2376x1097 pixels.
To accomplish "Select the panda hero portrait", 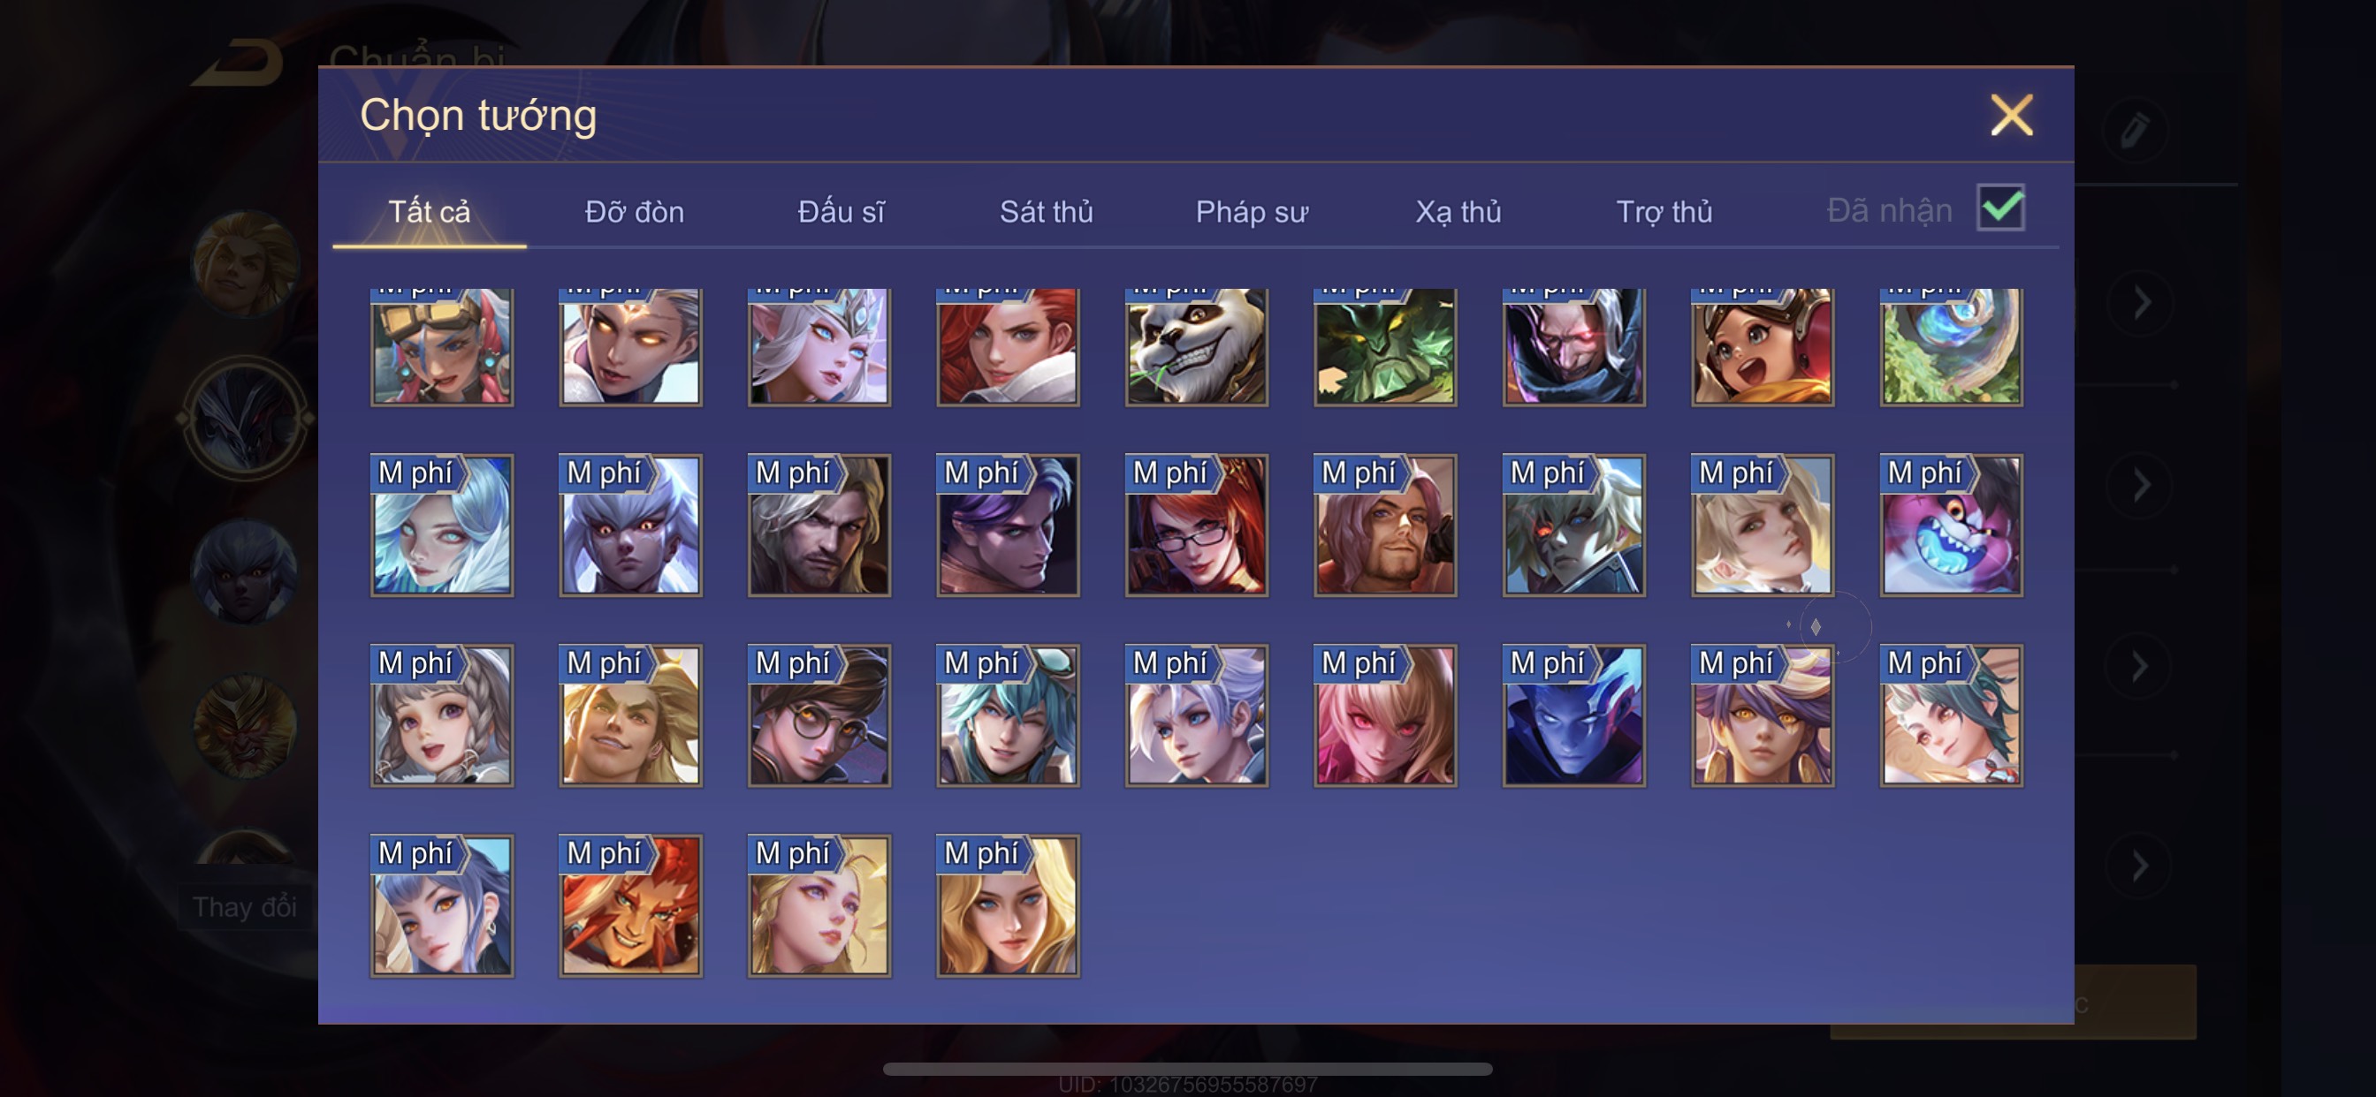I will pos(1196,346).
